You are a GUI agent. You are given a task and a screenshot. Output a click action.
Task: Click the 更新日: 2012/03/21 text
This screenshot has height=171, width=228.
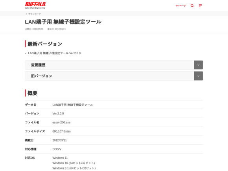(x=57, y=29)
